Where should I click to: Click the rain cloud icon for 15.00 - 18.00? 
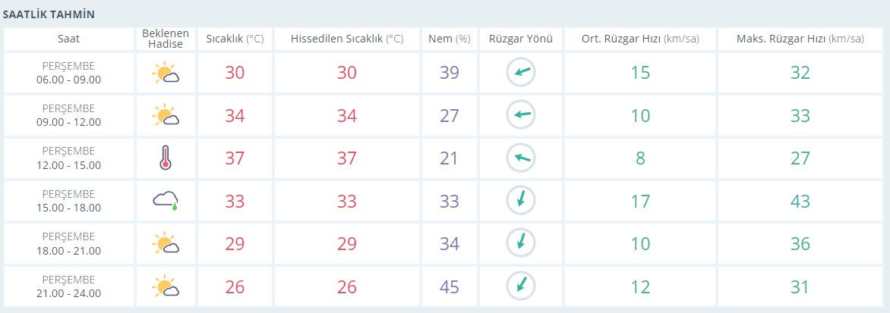click(x=166, y=200)
